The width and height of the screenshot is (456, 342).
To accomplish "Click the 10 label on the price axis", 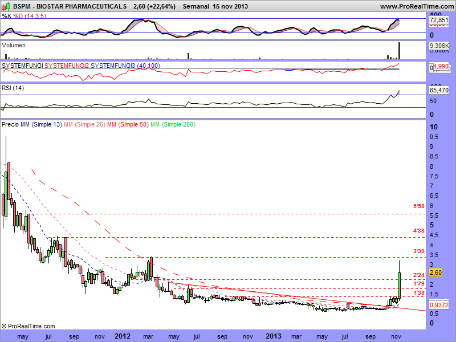I will tap(434, 127).
